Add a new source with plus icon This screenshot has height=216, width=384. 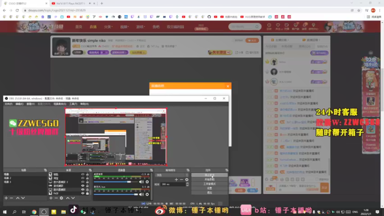(x=51, y=198)
